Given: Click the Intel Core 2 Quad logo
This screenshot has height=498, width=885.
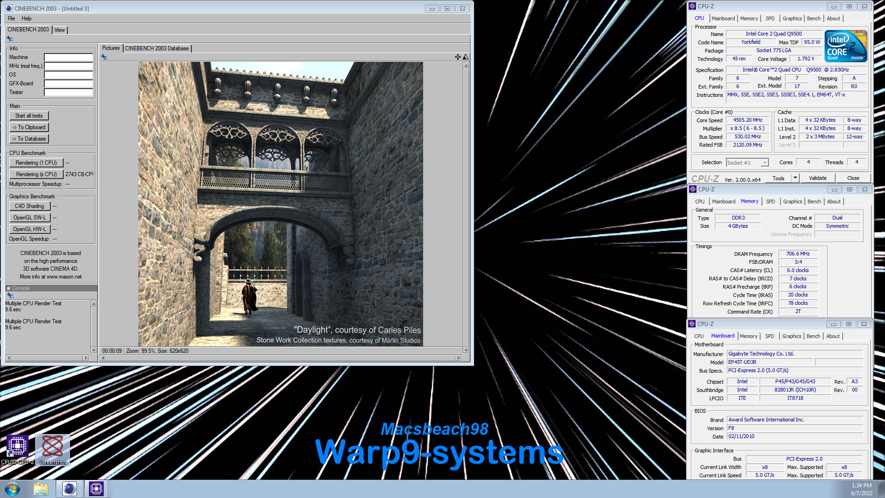Looking at the screenshot, I should click(846, 46).
